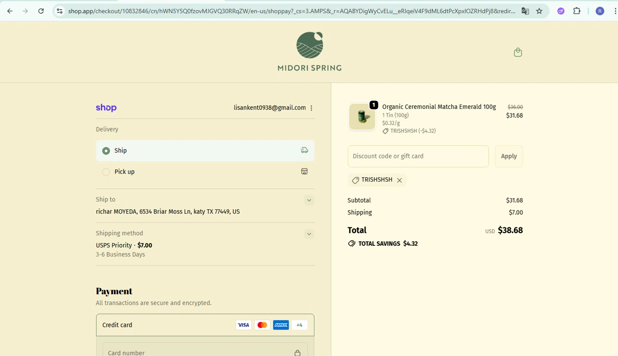Go back using browser back arrow
618x356 pixels.
(10, 11)
